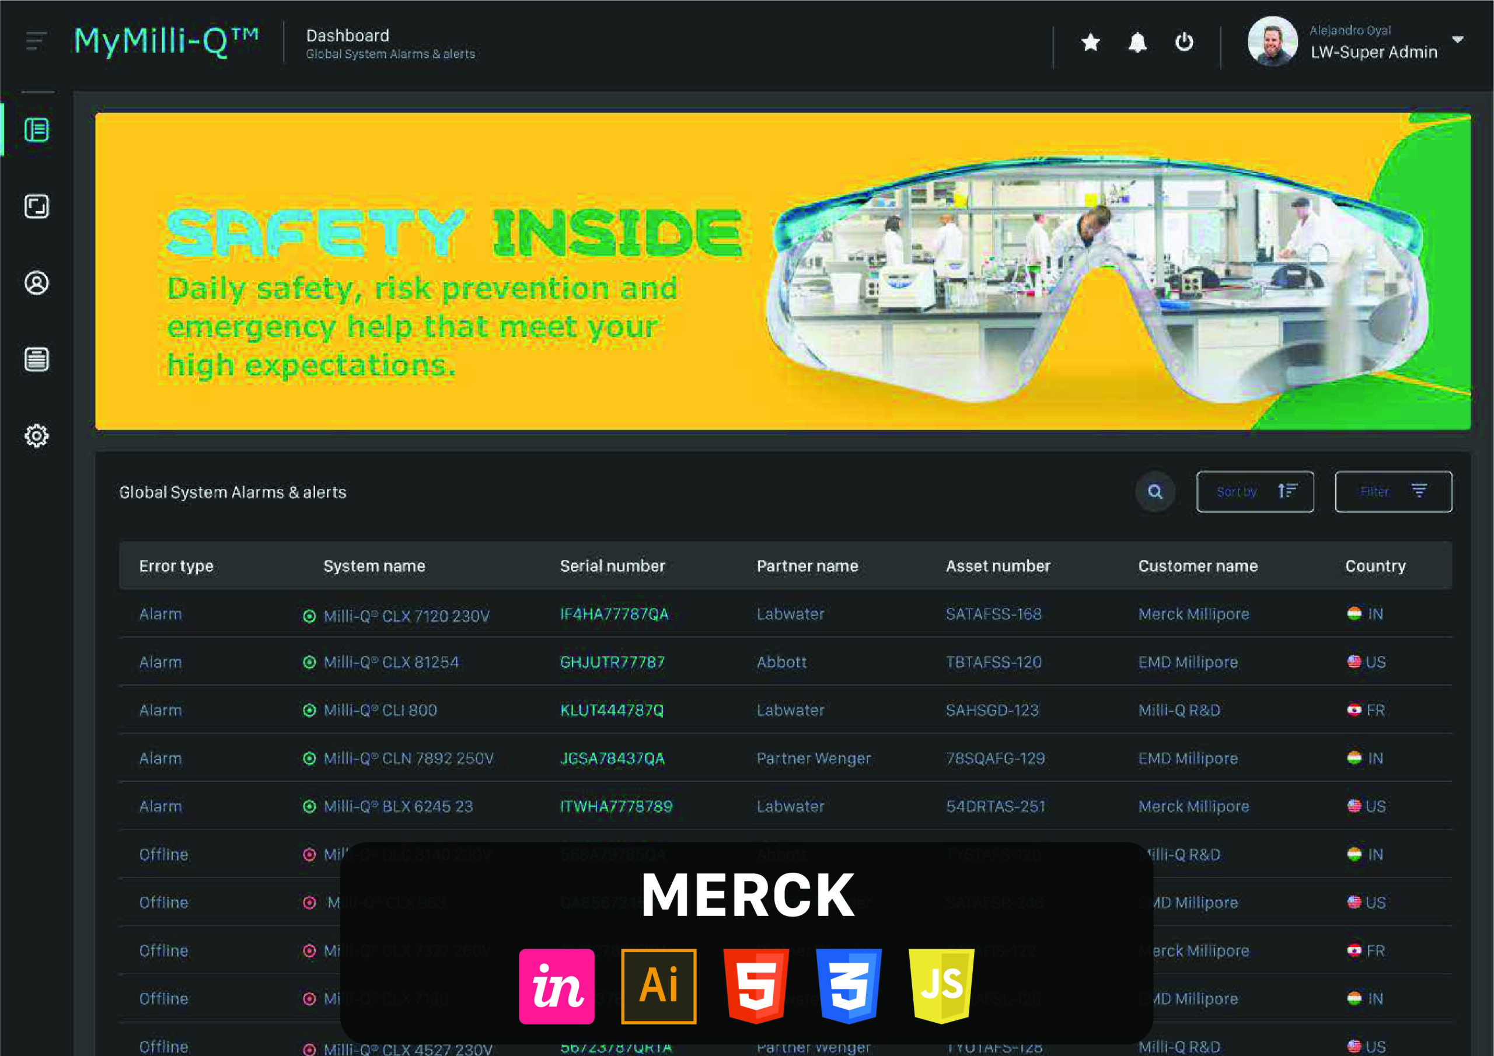Click Alejandro Oyal's profile avatar
The width and height of the screenshot is (1494, 1056).
pyautogui.click(x=1272, y=41)
